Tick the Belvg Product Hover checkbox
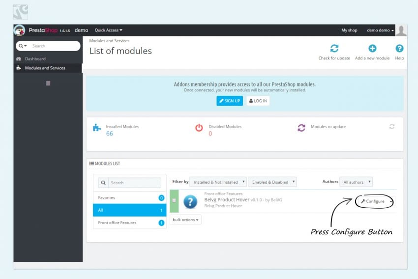This screenshot has height=279, width=418. (174, 200)
